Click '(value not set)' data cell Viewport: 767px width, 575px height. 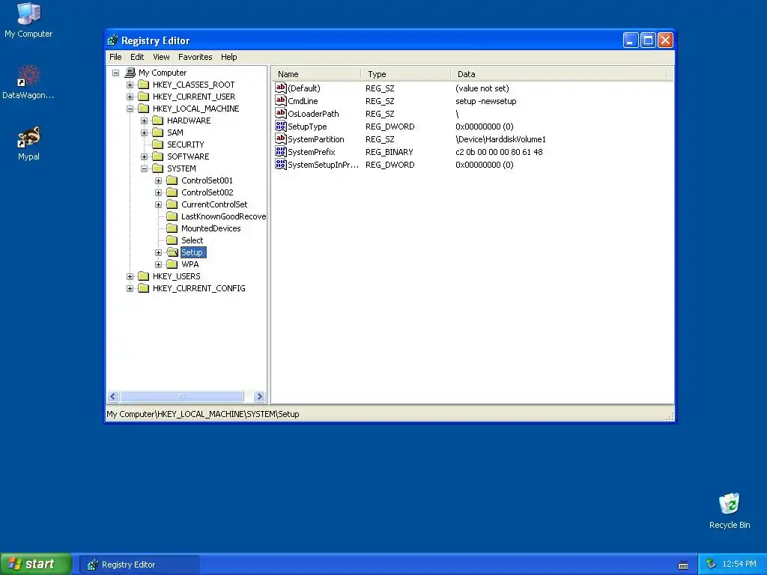(482, 88)
